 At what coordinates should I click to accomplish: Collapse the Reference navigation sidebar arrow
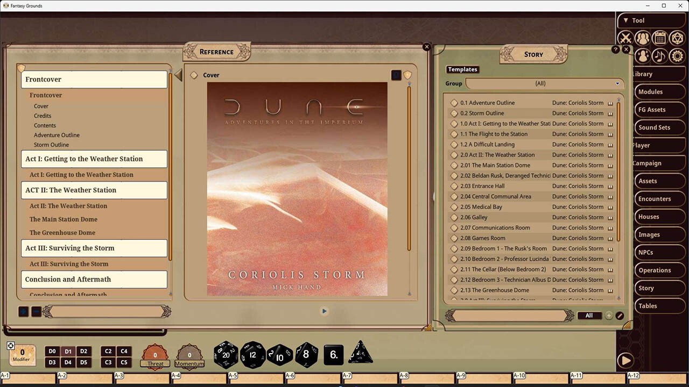(x=178, y=75)
